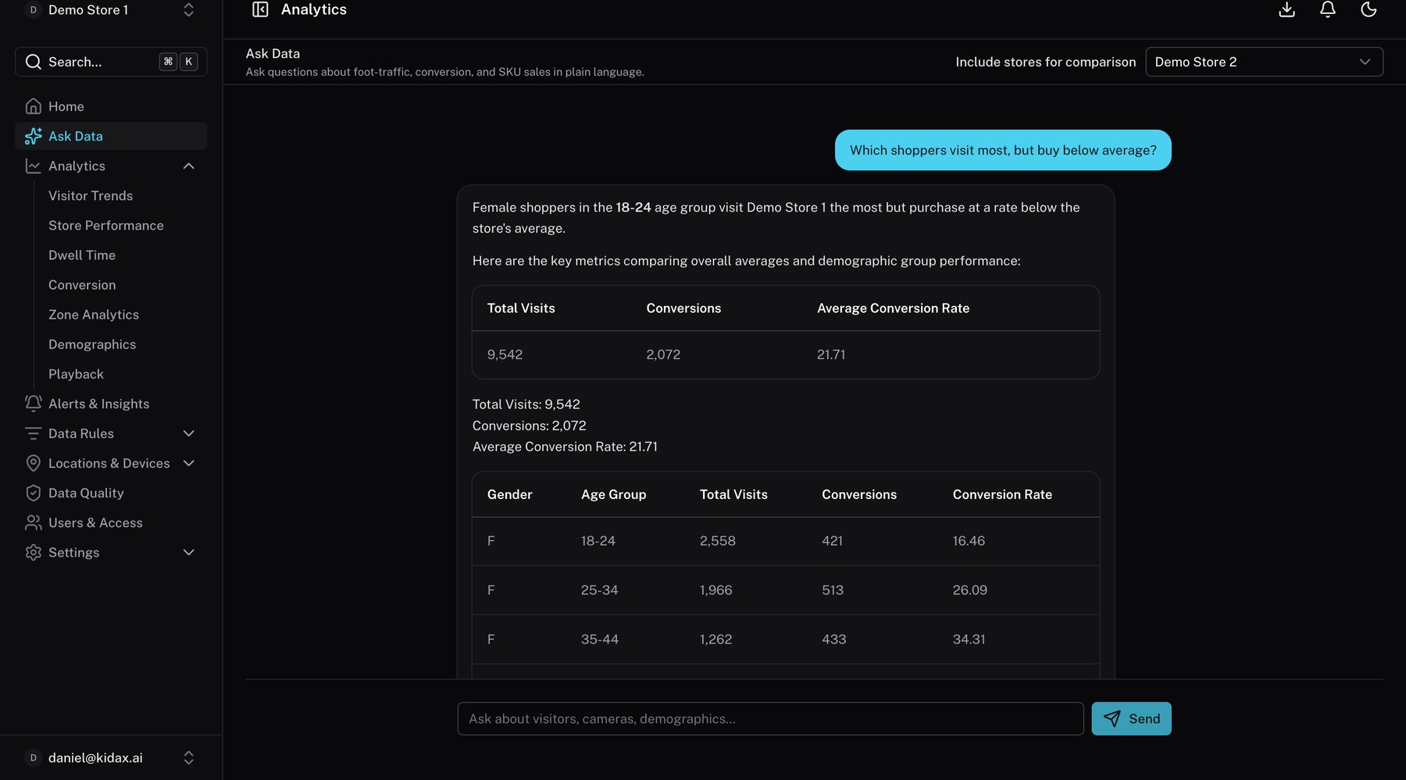Open Alerts & Insights
Screen dimensions: 1406x780
[111, 404]
